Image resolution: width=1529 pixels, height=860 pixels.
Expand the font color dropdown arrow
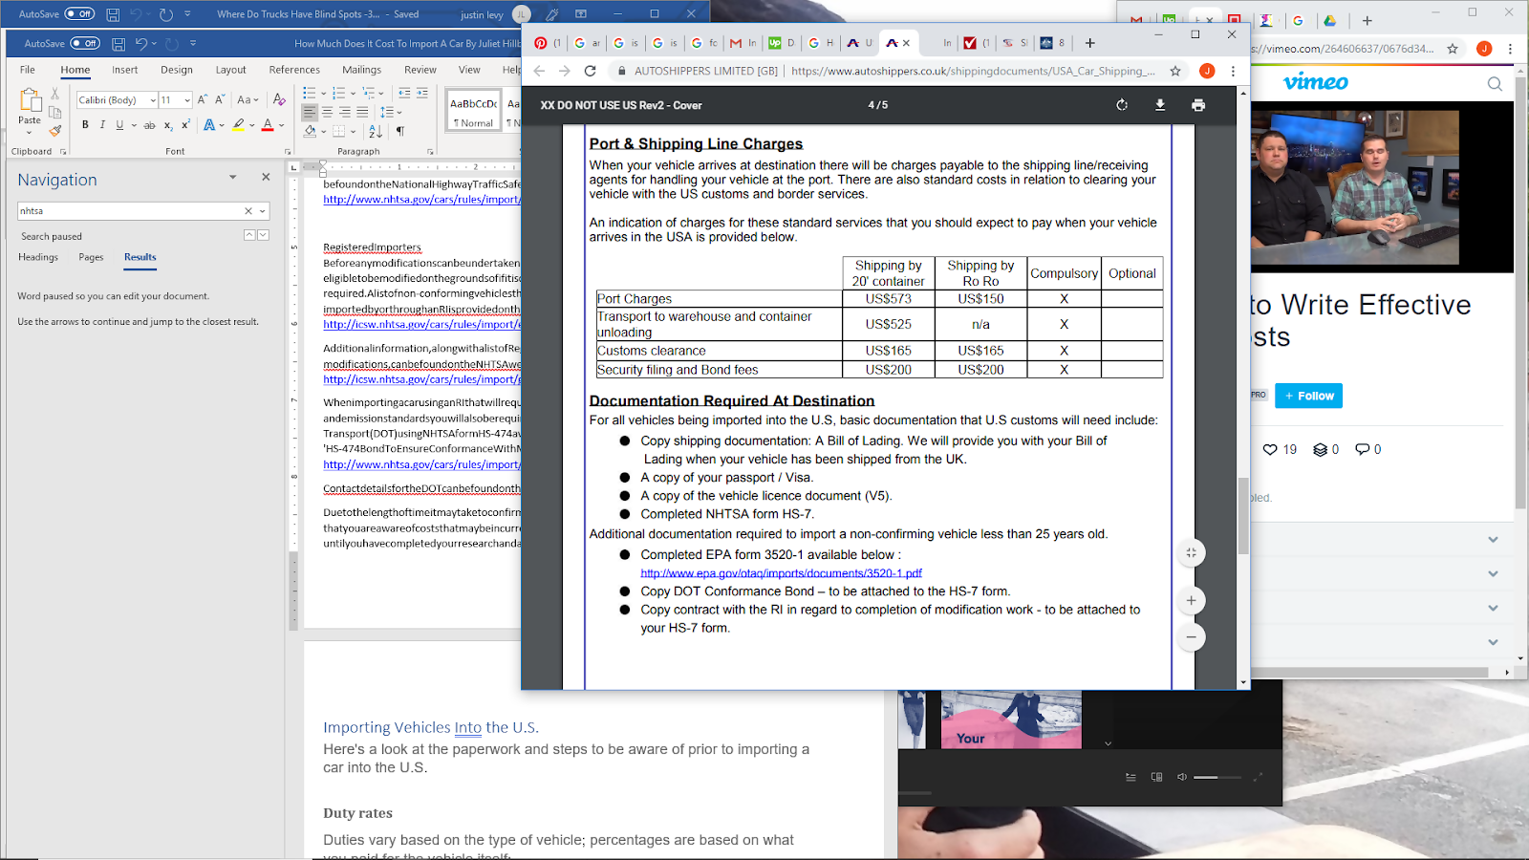click(281, 125)
